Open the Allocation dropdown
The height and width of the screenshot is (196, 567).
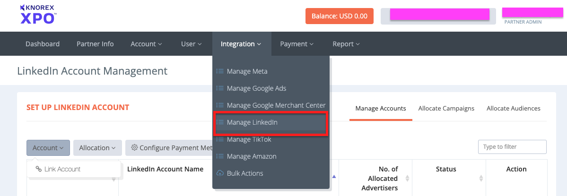pyautogui.click(x=97, y=148)
